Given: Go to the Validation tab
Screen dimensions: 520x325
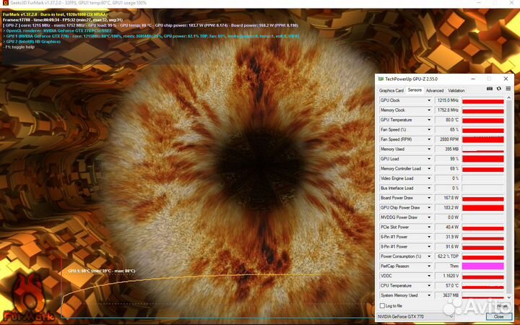Looking at the screenshot, I should [x=456, y=90].
